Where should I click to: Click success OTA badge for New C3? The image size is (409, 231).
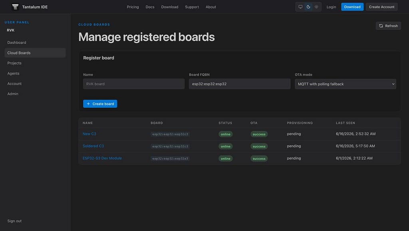259,134
